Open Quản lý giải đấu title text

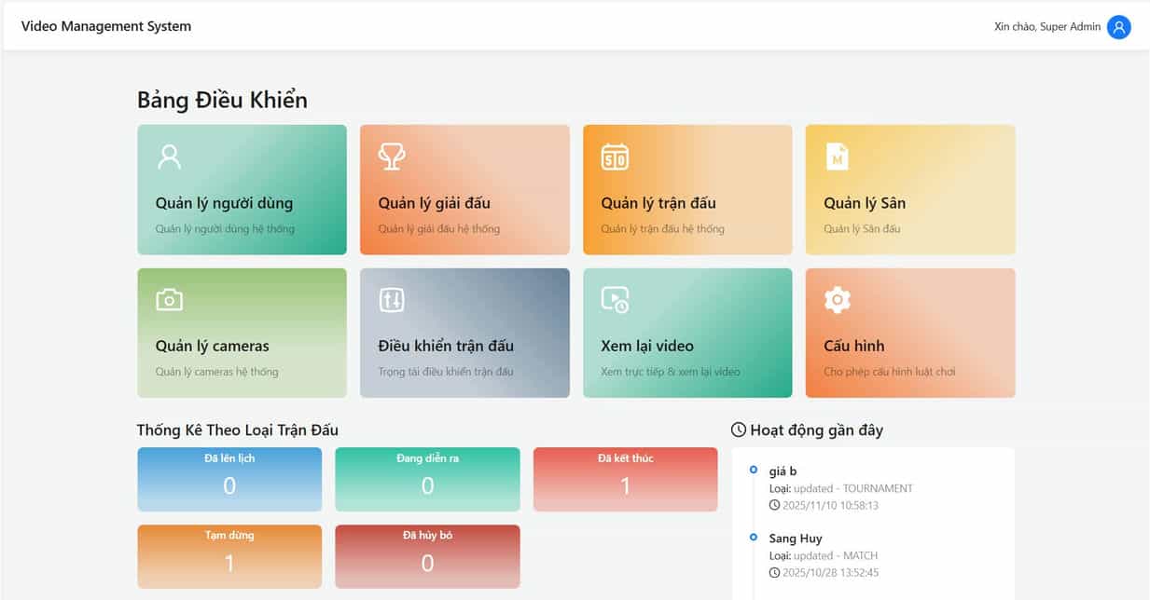pos(434,203)
